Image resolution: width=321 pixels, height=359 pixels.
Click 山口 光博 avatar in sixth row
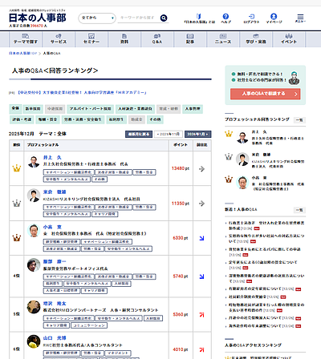[34, 341]
